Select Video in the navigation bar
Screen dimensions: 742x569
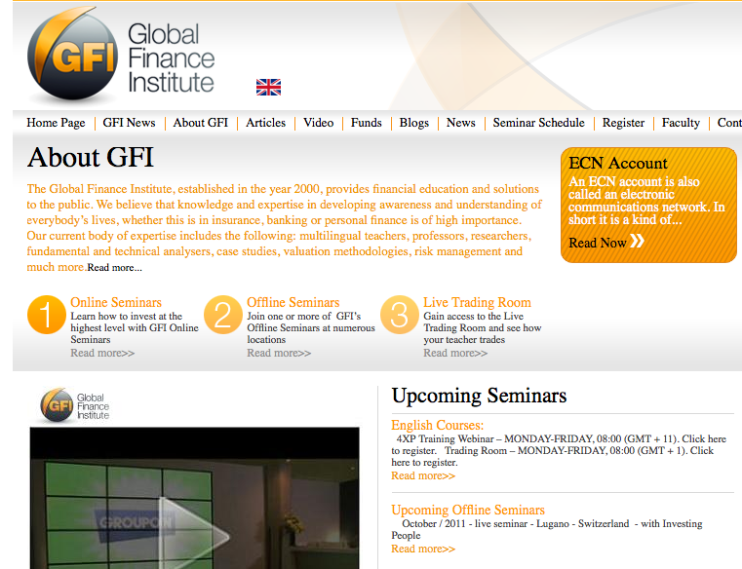[x=319, y=123]
